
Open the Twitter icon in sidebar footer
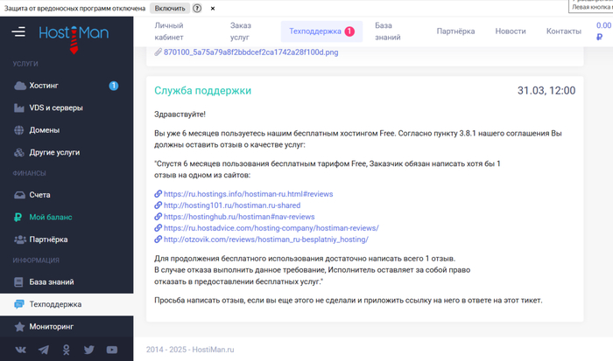coord(89,350)
